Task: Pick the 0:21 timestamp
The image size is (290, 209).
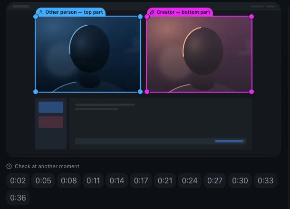Action: click(x=165, y=180)
